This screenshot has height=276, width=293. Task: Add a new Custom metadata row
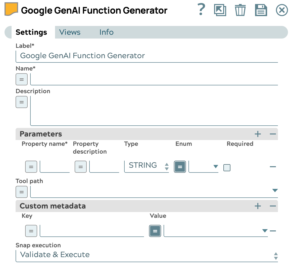(258, 206)
